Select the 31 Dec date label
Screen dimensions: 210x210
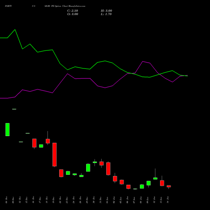[101, 200]
